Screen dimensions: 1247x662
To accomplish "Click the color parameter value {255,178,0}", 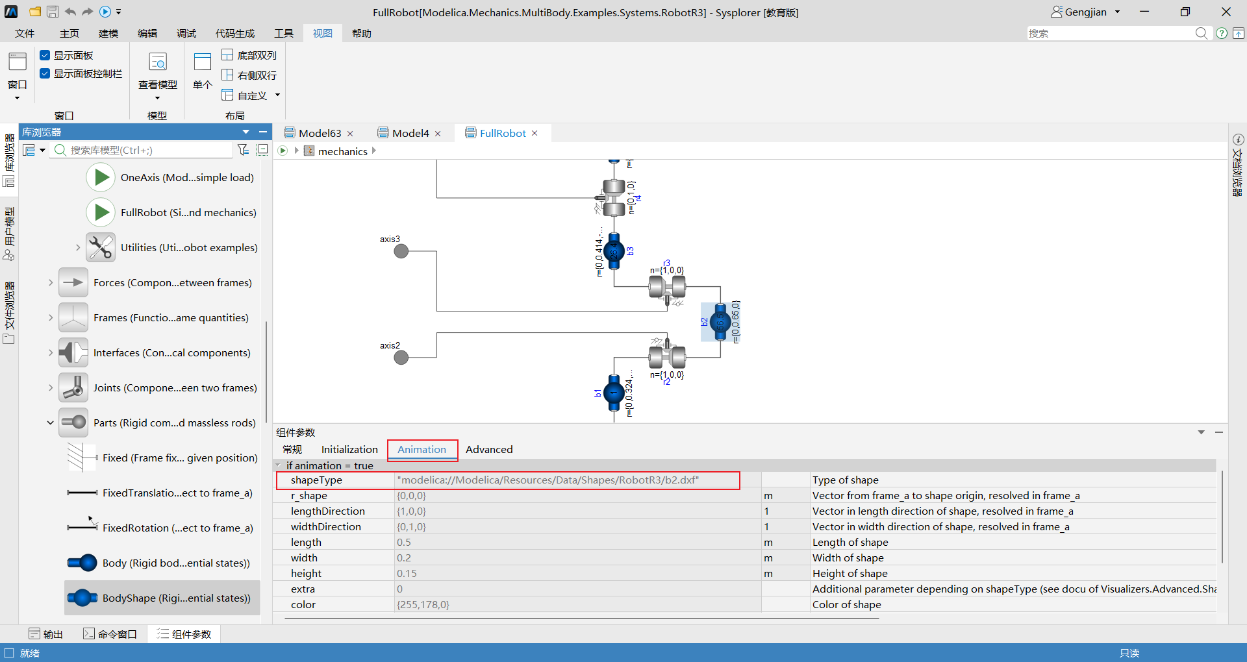I will [577, 604].
